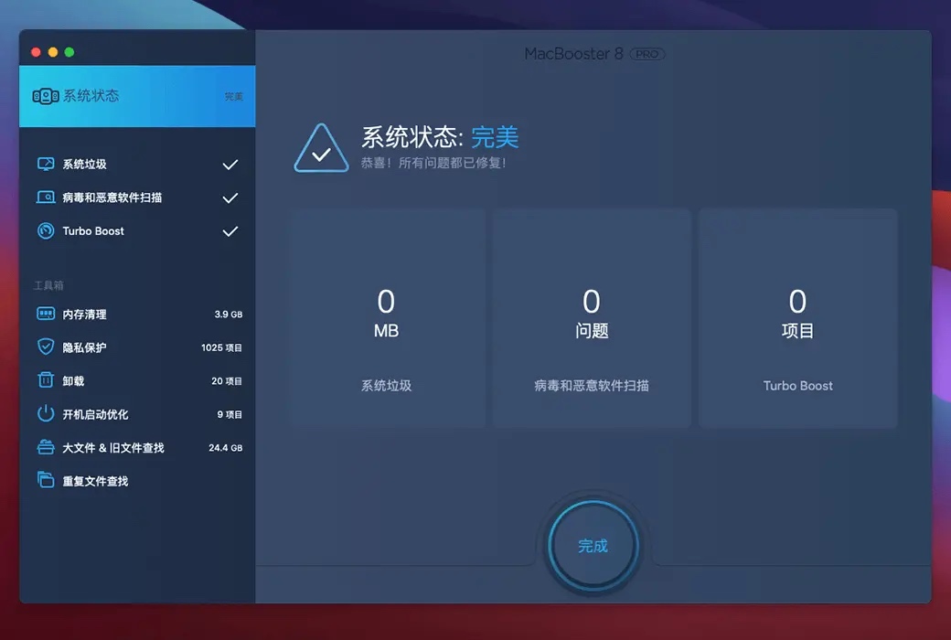Click the 病毒和恶意软件扫描 laptop icon
Screen dimensions: 951x640
coord(46,197)
